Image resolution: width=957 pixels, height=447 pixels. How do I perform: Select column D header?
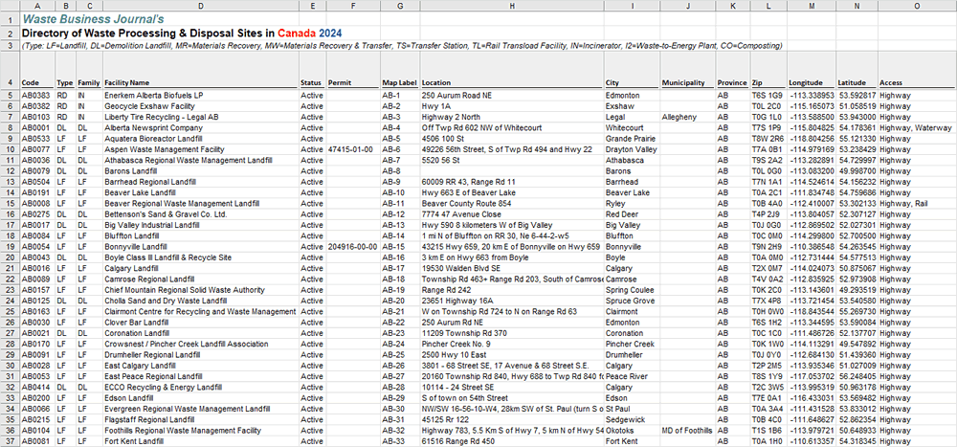[201, 6]
